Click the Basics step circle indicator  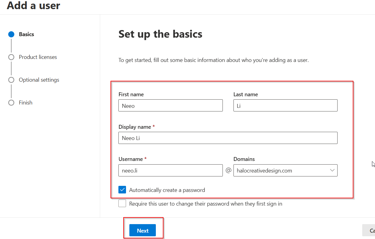(x=11, y=34)
